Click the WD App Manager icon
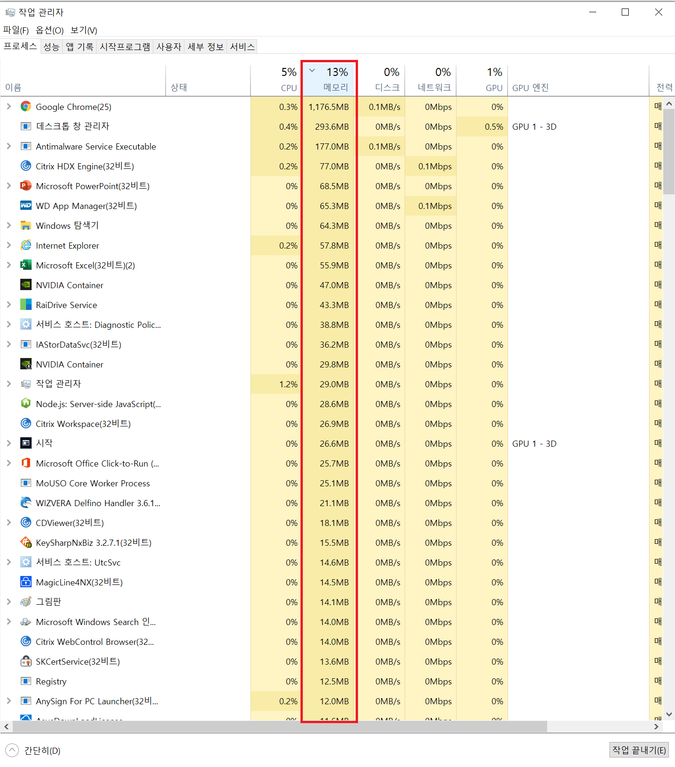The height and width of the screenshot is (767, 675). [26, 206]
